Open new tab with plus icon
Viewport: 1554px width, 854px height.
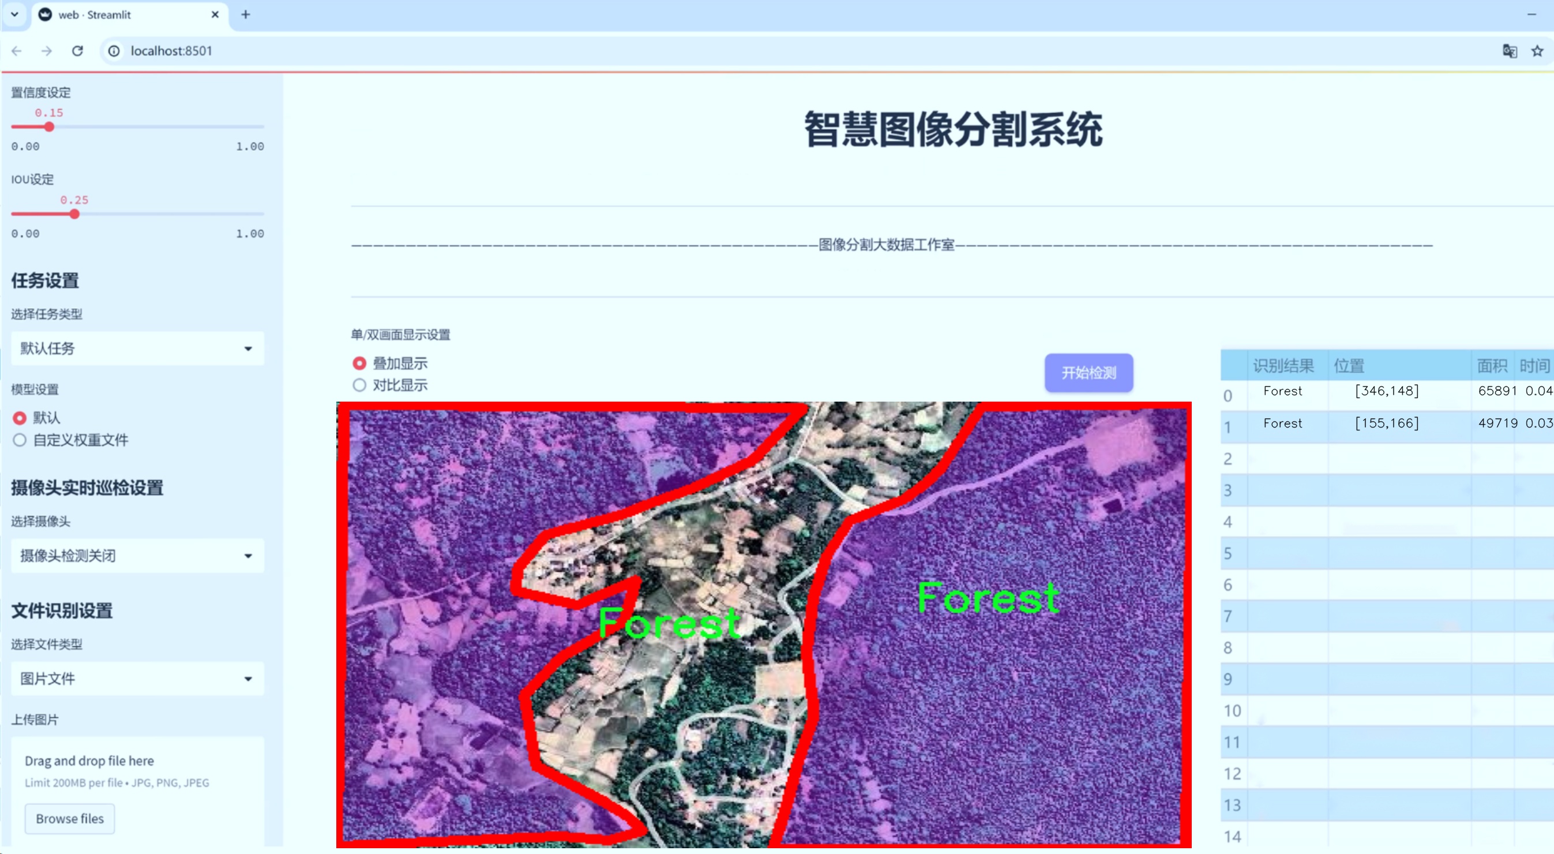tap(246, 14)
